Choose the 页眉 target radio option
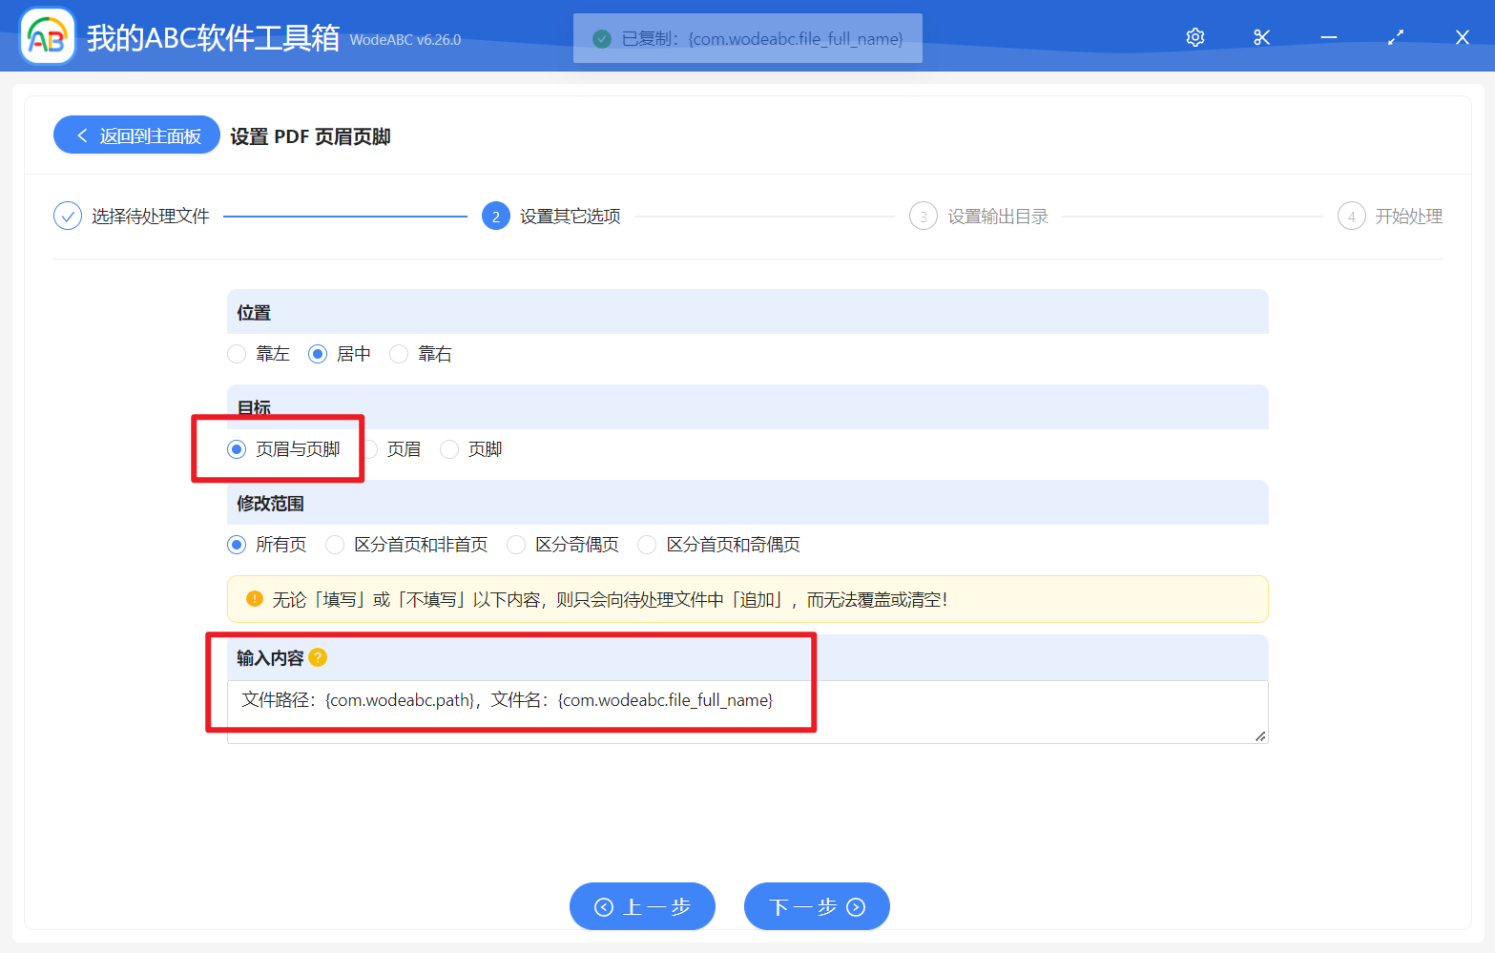 [x=372, y=449]
